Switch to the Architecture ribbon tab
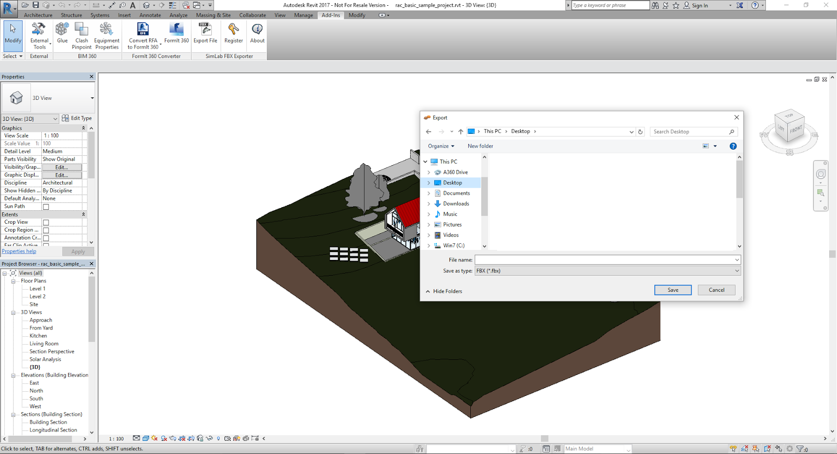The height and width of the screenshot is (454, 837). 38,15
